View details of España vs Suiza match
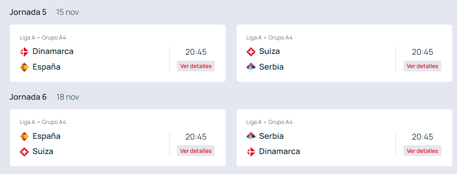457x174 pixels. (x=196, y=151)
